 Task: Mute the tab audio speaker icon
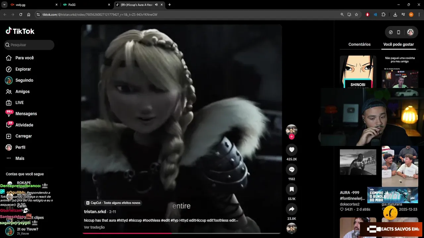point(156,5)
